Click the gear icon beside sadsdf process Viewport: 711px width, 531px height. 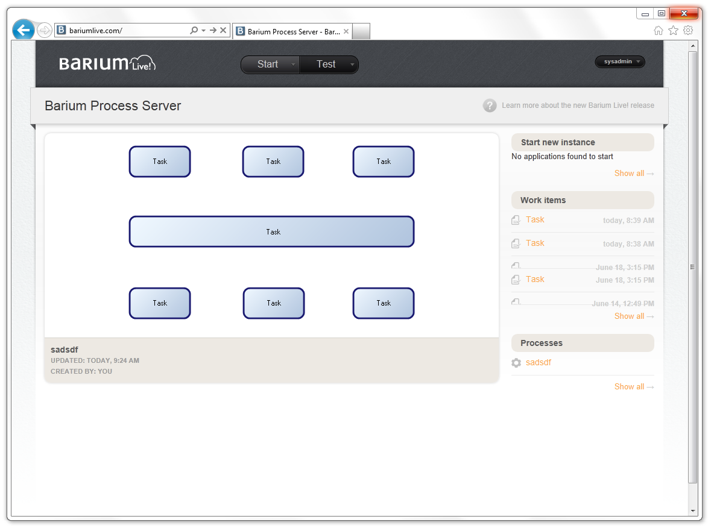pos(516,363)
